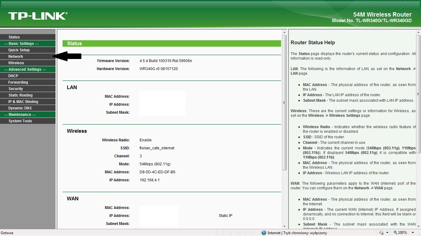Viewport: 421px width, 236px height.
Task: Open the zoom level dropdown arrow
Action: point(413,233)
